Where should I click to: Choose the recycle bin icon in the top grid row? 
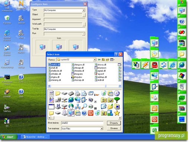pyautogui.click(x=104, y=93)
